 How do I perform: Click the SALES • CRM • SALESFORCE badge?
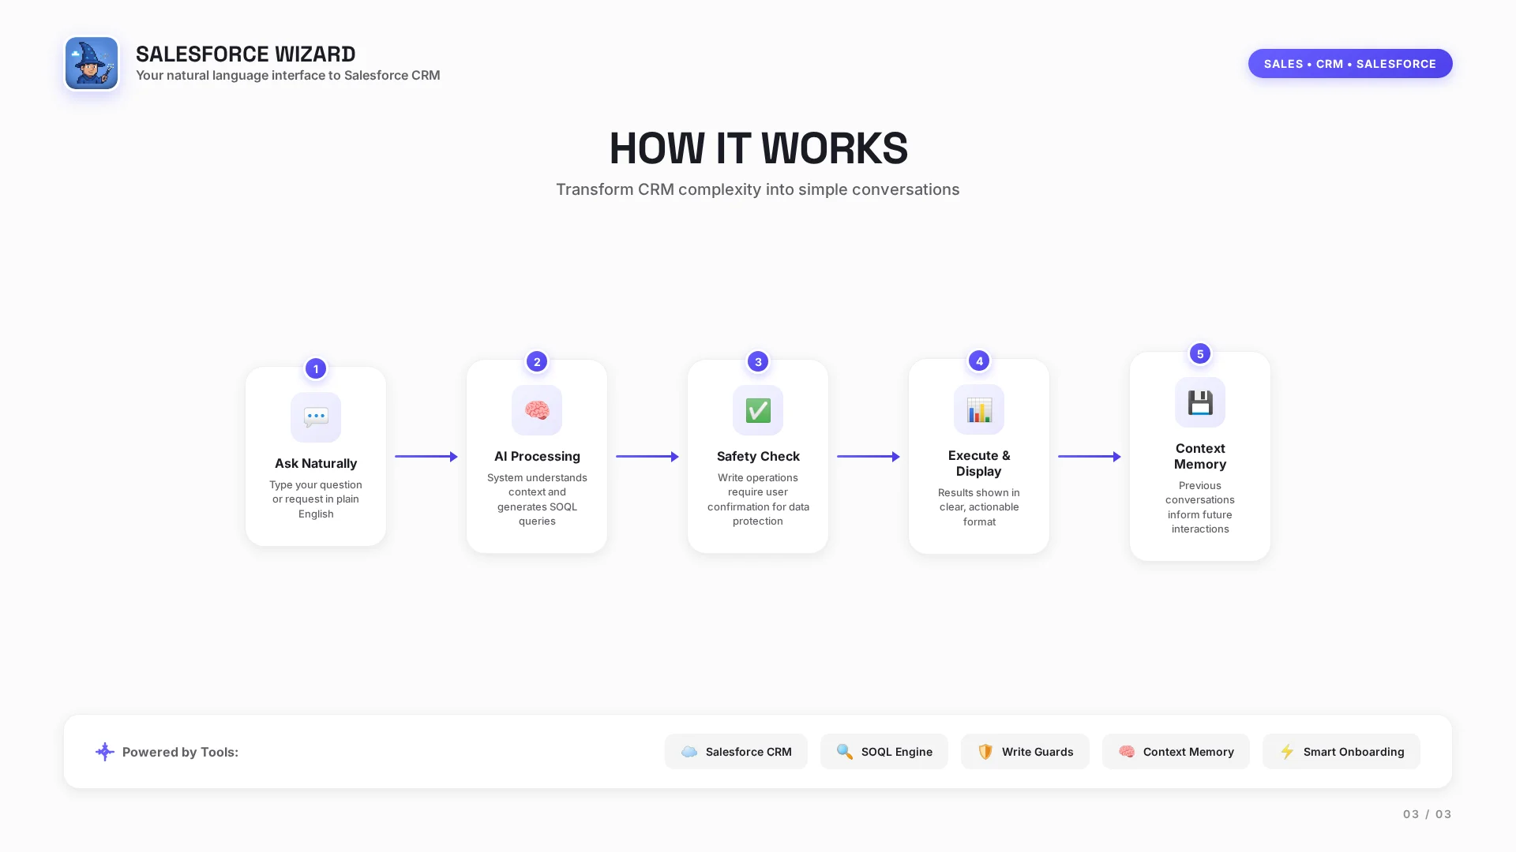1350,64
